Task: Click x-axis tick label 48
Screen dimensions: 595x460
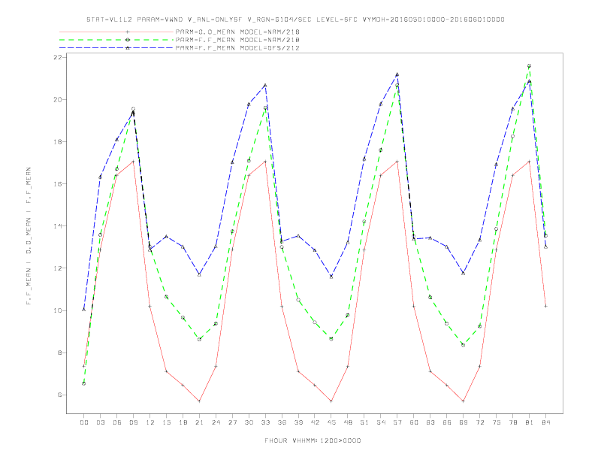Action: tap(348, 422)
